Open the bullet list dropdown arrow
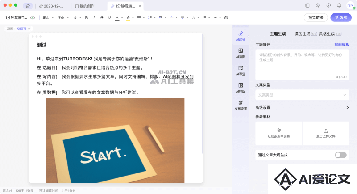The image size is (357, 194). click(x=209, y=17)
